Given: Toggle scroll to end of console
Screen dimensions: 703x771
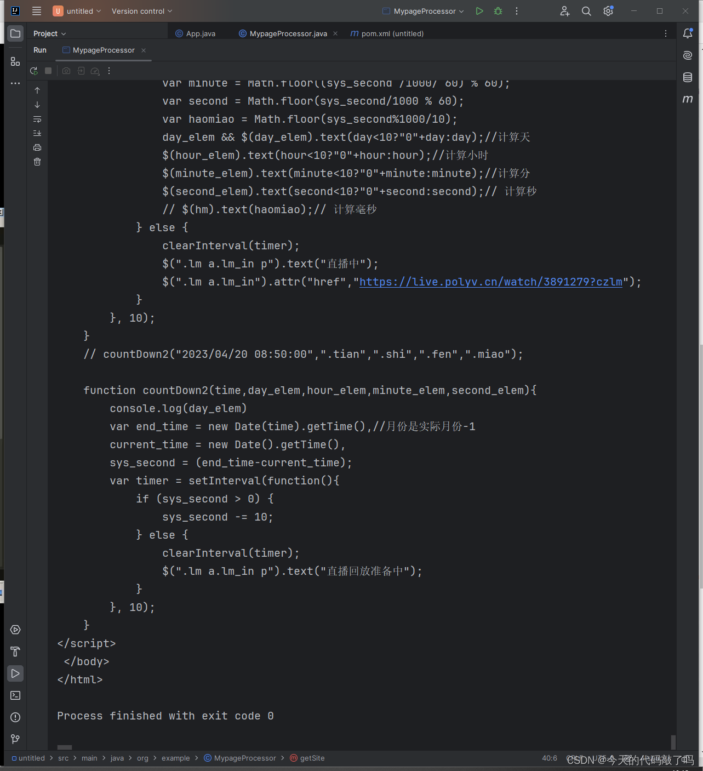Looking at the screenshot, I should click(x=37, y=133).
